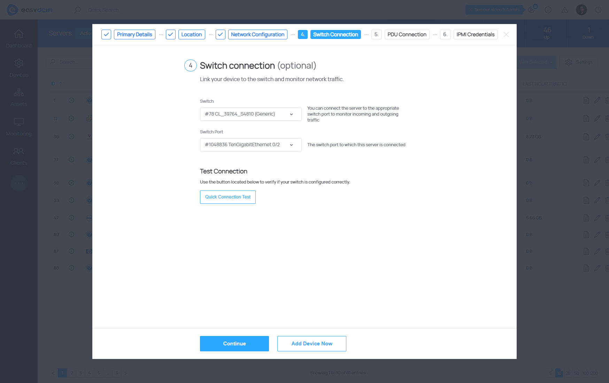The image size is (609, 383).
Task: Show 20 entries per page
Action: tap(568, 373)
